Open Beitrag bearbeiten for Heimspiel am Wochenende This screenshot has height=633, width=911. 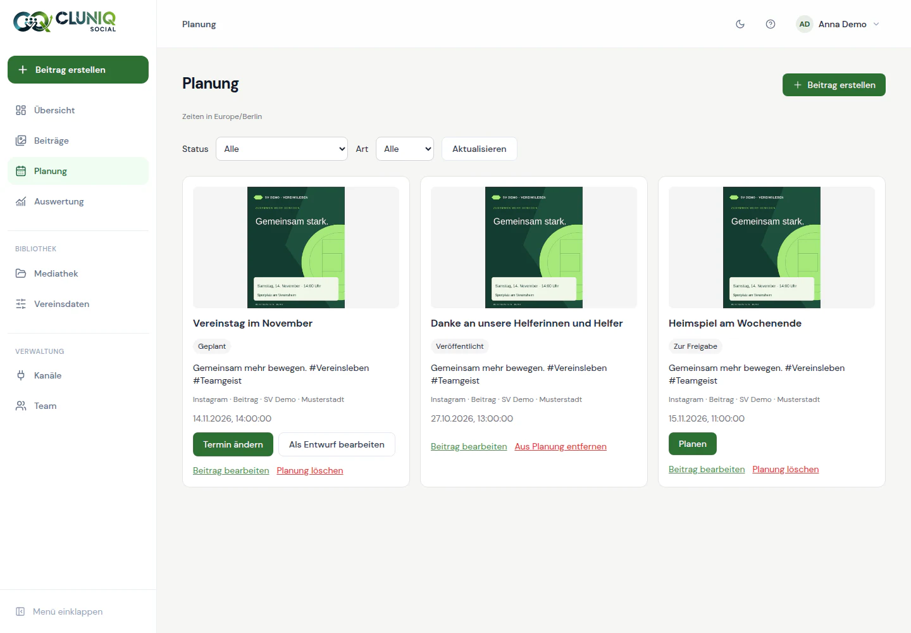707,469
